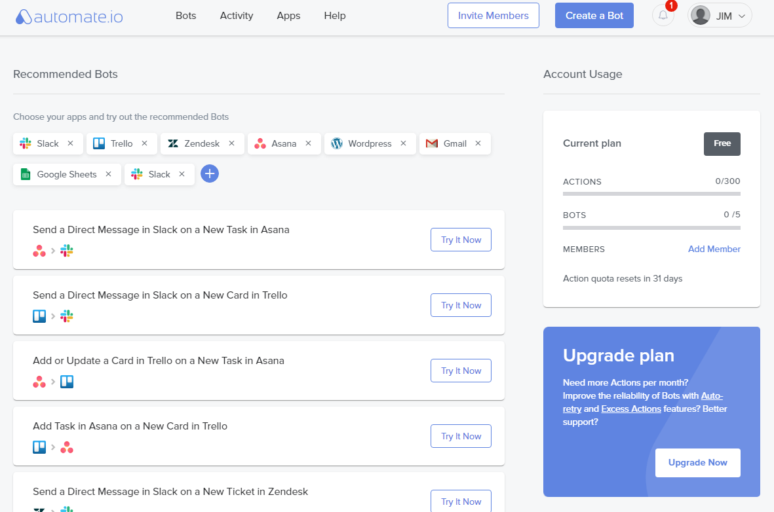This screenshot has height=512, width=774.
Task: Click the Bots usage progress bar
Action: click(x=651, y=228)
